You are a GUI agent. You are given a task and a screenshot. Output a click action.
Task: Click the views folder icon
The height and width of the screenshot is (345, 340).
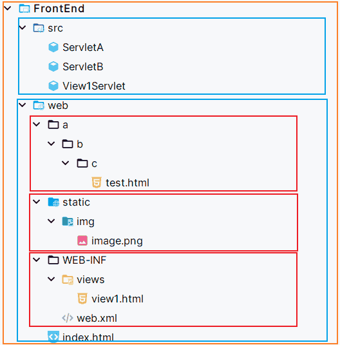click(68, 279)
